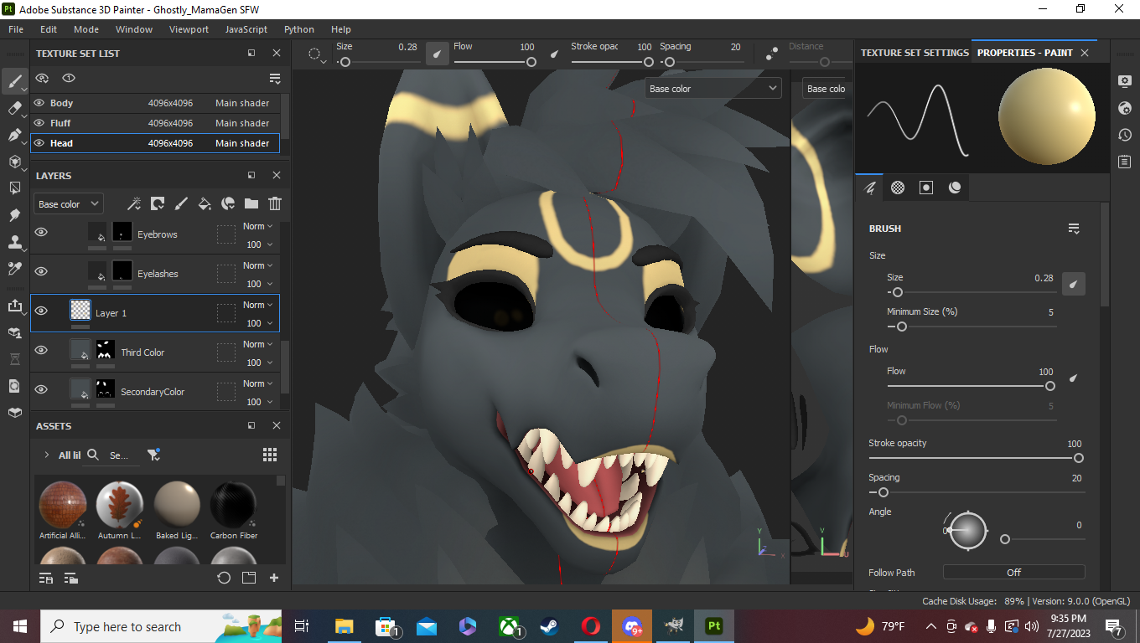Hide the Third Color layer
The width and height of the screenshot is (1140, 643).
(x=40, y=350)
